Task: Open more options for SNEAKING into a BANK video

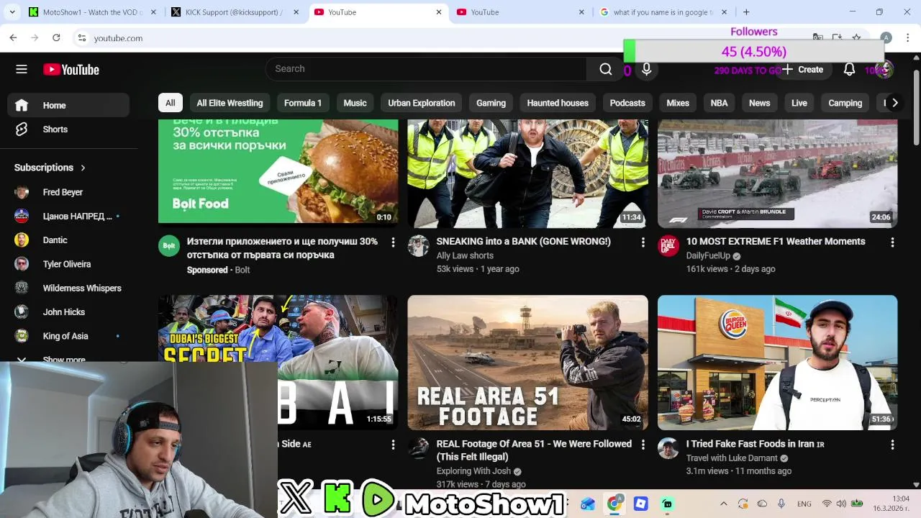Action: [x=643, y=242]
